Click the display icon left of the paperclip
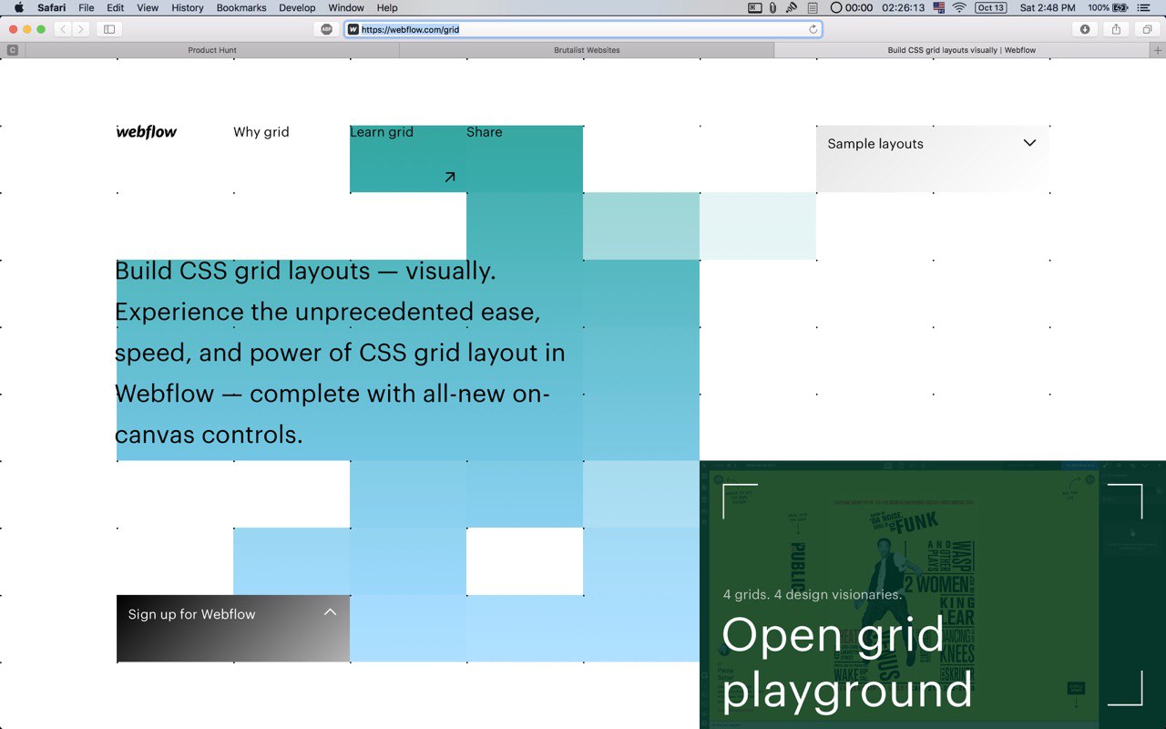This screenshot has height=729, width=1166. tap(754, 7)
